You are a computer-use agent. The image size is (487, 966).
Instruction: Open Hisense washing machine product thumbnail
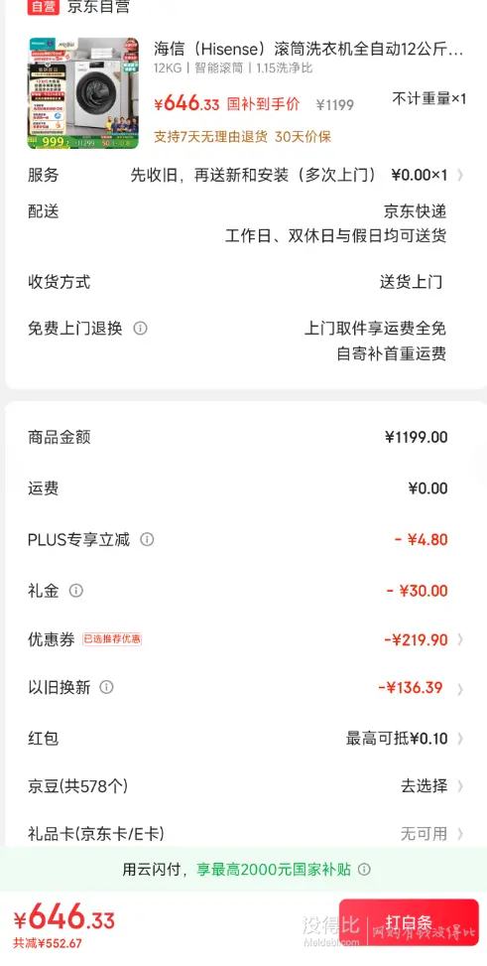pyautogui.click(x=83, y=93)
